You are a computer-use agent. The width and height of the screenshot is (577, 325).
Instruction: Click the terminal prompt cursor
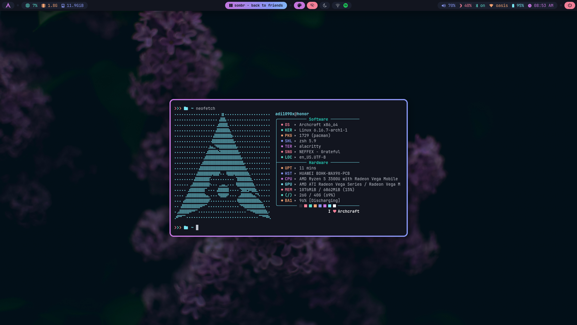(197, 227)
